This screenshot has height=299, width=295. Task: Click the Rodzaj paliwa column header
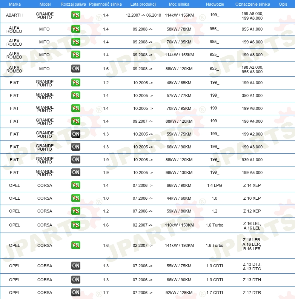73,4
